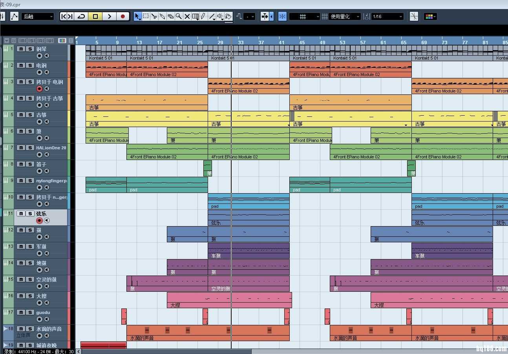
Task: Click the global read automation icon
Action: [x=40, y=40]
